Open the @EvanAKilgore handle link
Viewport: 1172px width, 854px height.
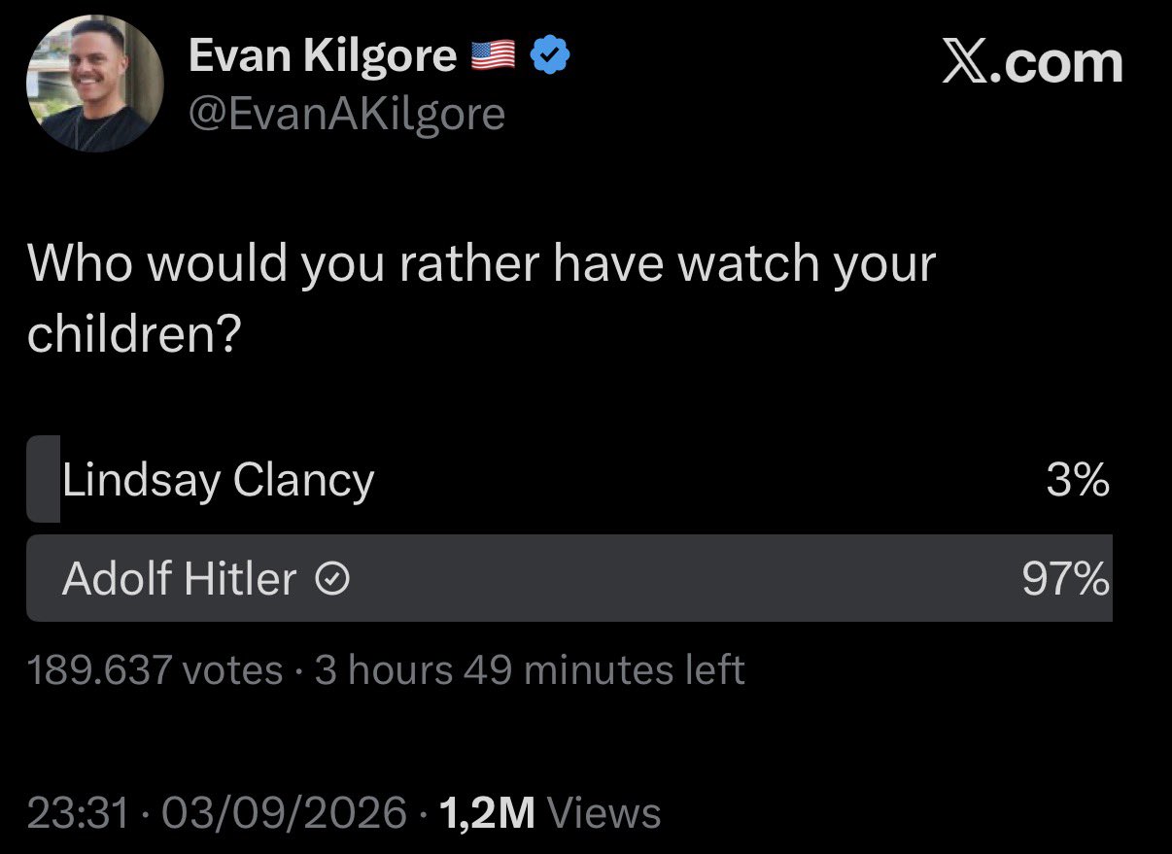[347, 115]
